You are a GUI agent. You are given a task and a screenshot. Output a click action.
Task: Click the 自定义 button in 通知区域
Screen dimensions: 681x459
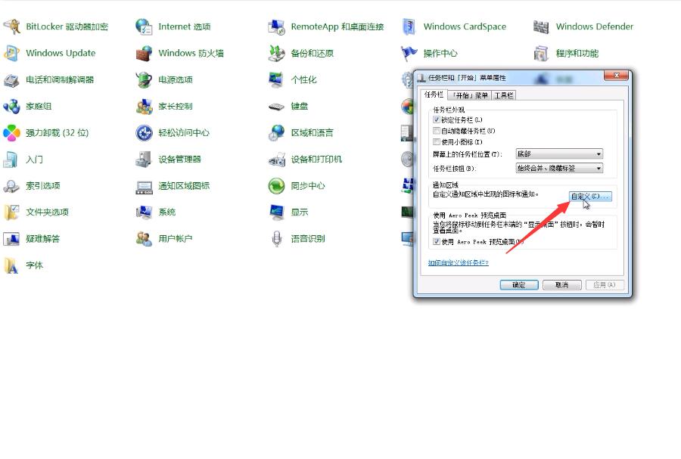pos(590,197)
